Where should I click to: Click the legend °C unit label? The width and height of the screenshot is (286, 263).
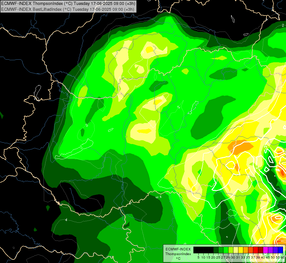pos(178,258)
